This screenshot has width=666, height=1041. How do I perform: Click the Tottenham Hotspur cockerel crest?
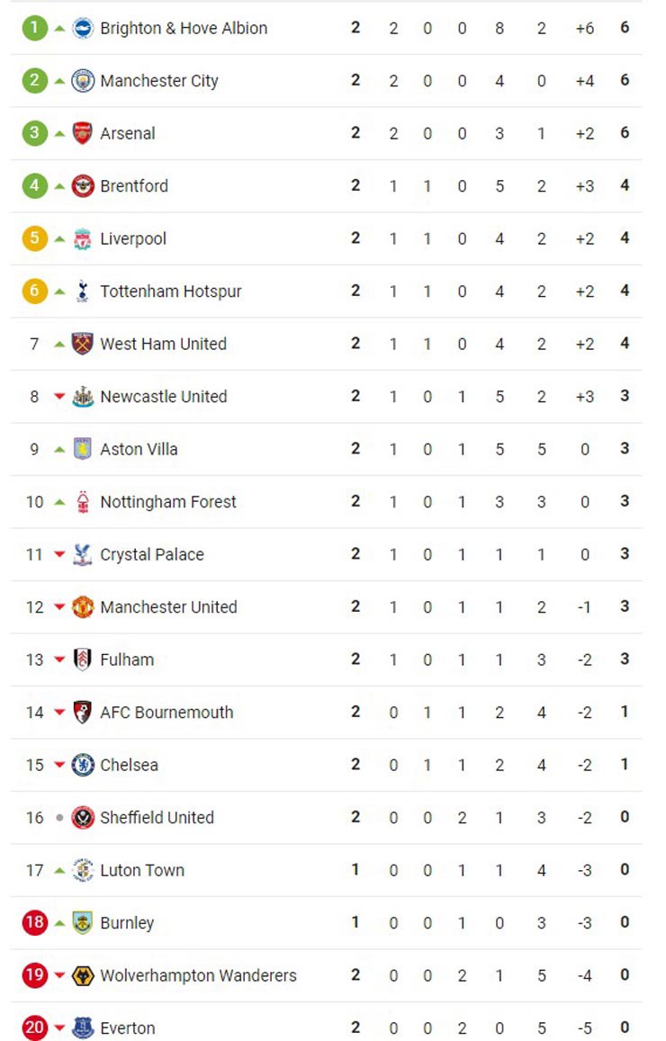83,292
